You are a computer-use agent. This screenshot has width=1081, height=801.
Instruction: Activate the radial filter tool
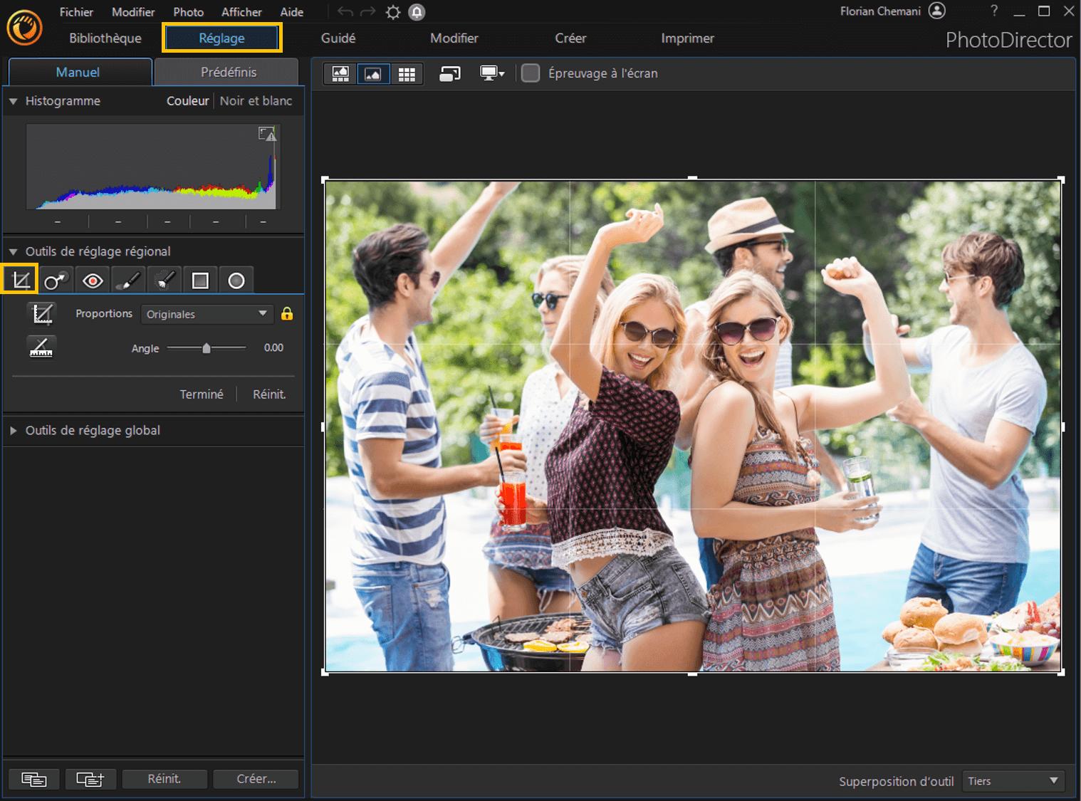click(236, 279)
